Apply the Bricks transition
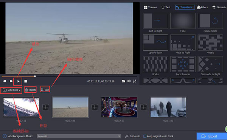Viewport: 227px width, 140px height. click(x=155, y=64)
